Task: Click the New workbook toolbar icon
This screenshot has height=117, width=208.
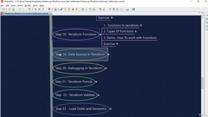Action: tap(4, 9)
